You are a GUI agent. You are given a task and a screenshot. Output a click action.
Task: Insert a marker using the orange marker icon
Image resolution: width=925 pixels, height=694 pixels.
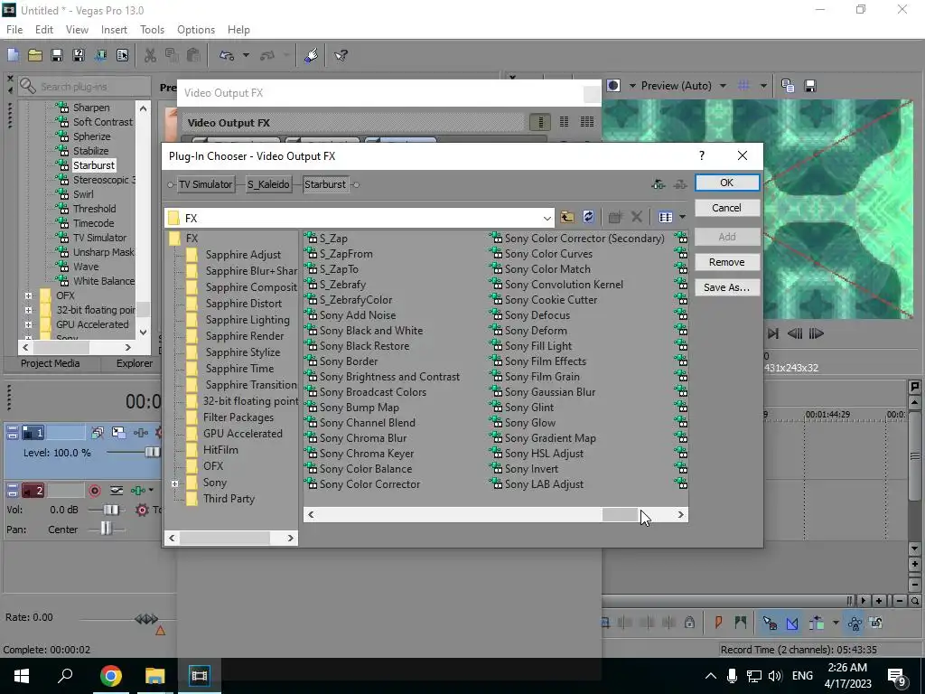718,623
